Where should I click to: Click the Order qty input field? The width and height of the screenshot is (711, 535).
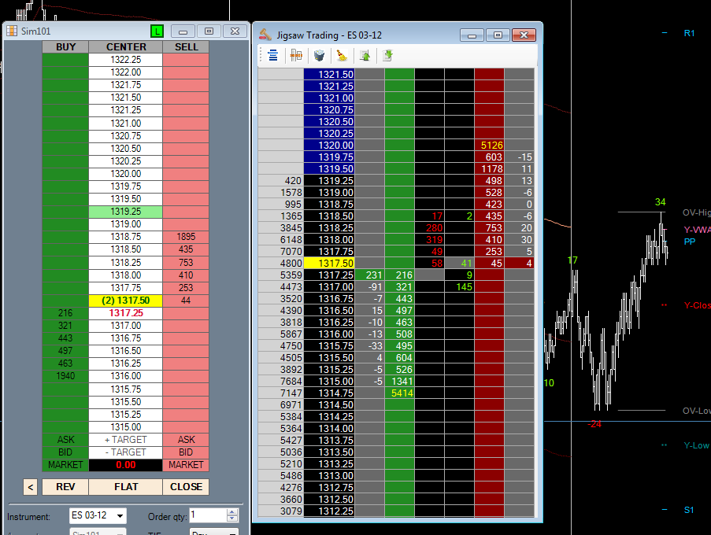[x=208, y=515]
